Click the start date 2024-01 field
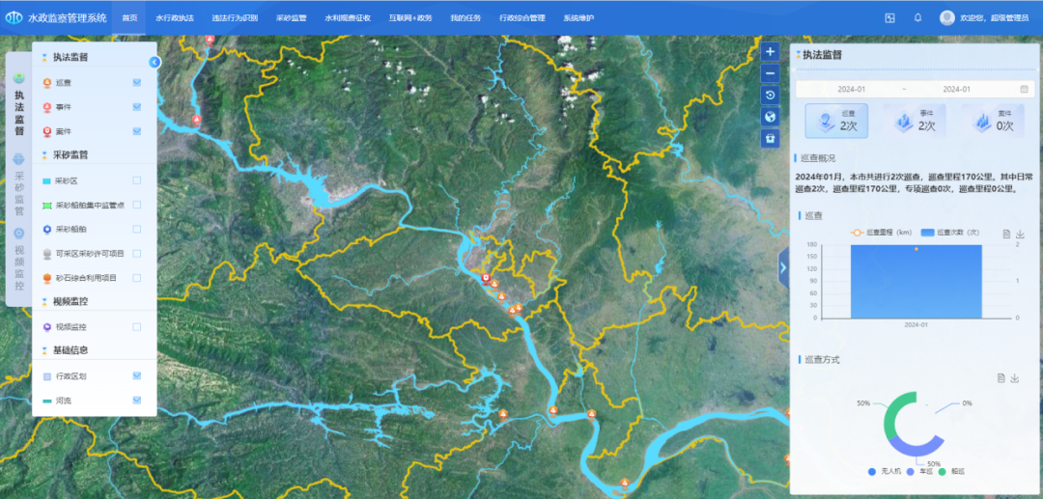 [852, 89]
